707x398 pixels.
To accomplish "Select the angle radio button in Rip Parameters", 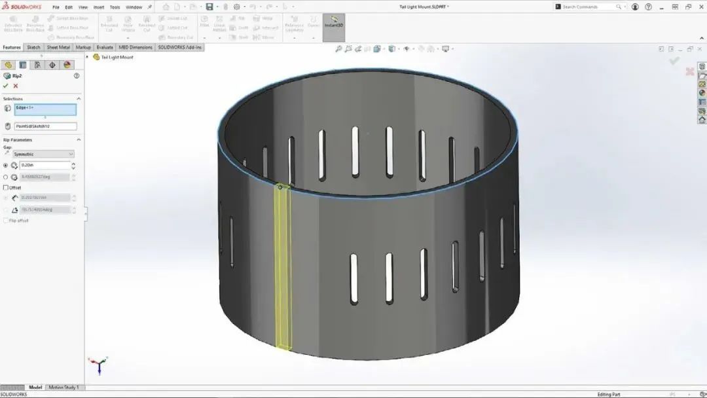I will (5, 177).
